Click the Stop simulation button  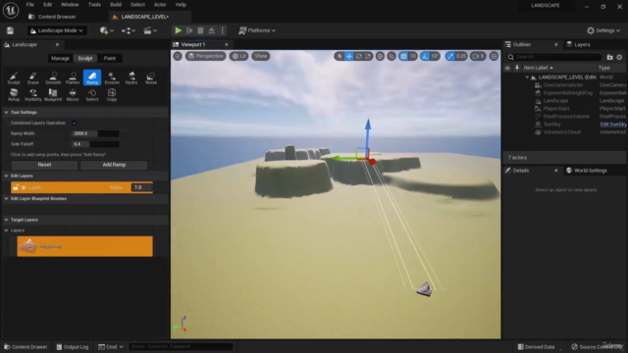click(200, 30)
